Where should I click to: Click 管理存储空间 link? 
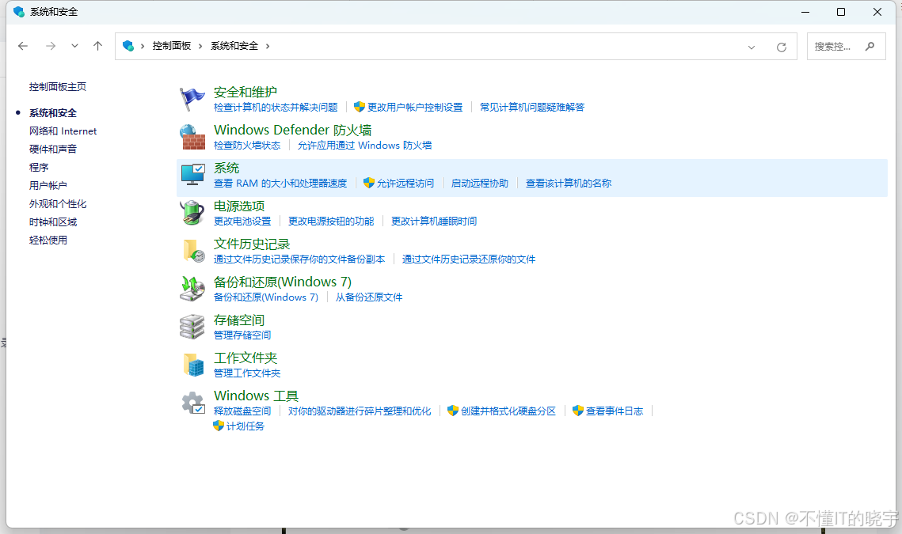tap(242, 335)
